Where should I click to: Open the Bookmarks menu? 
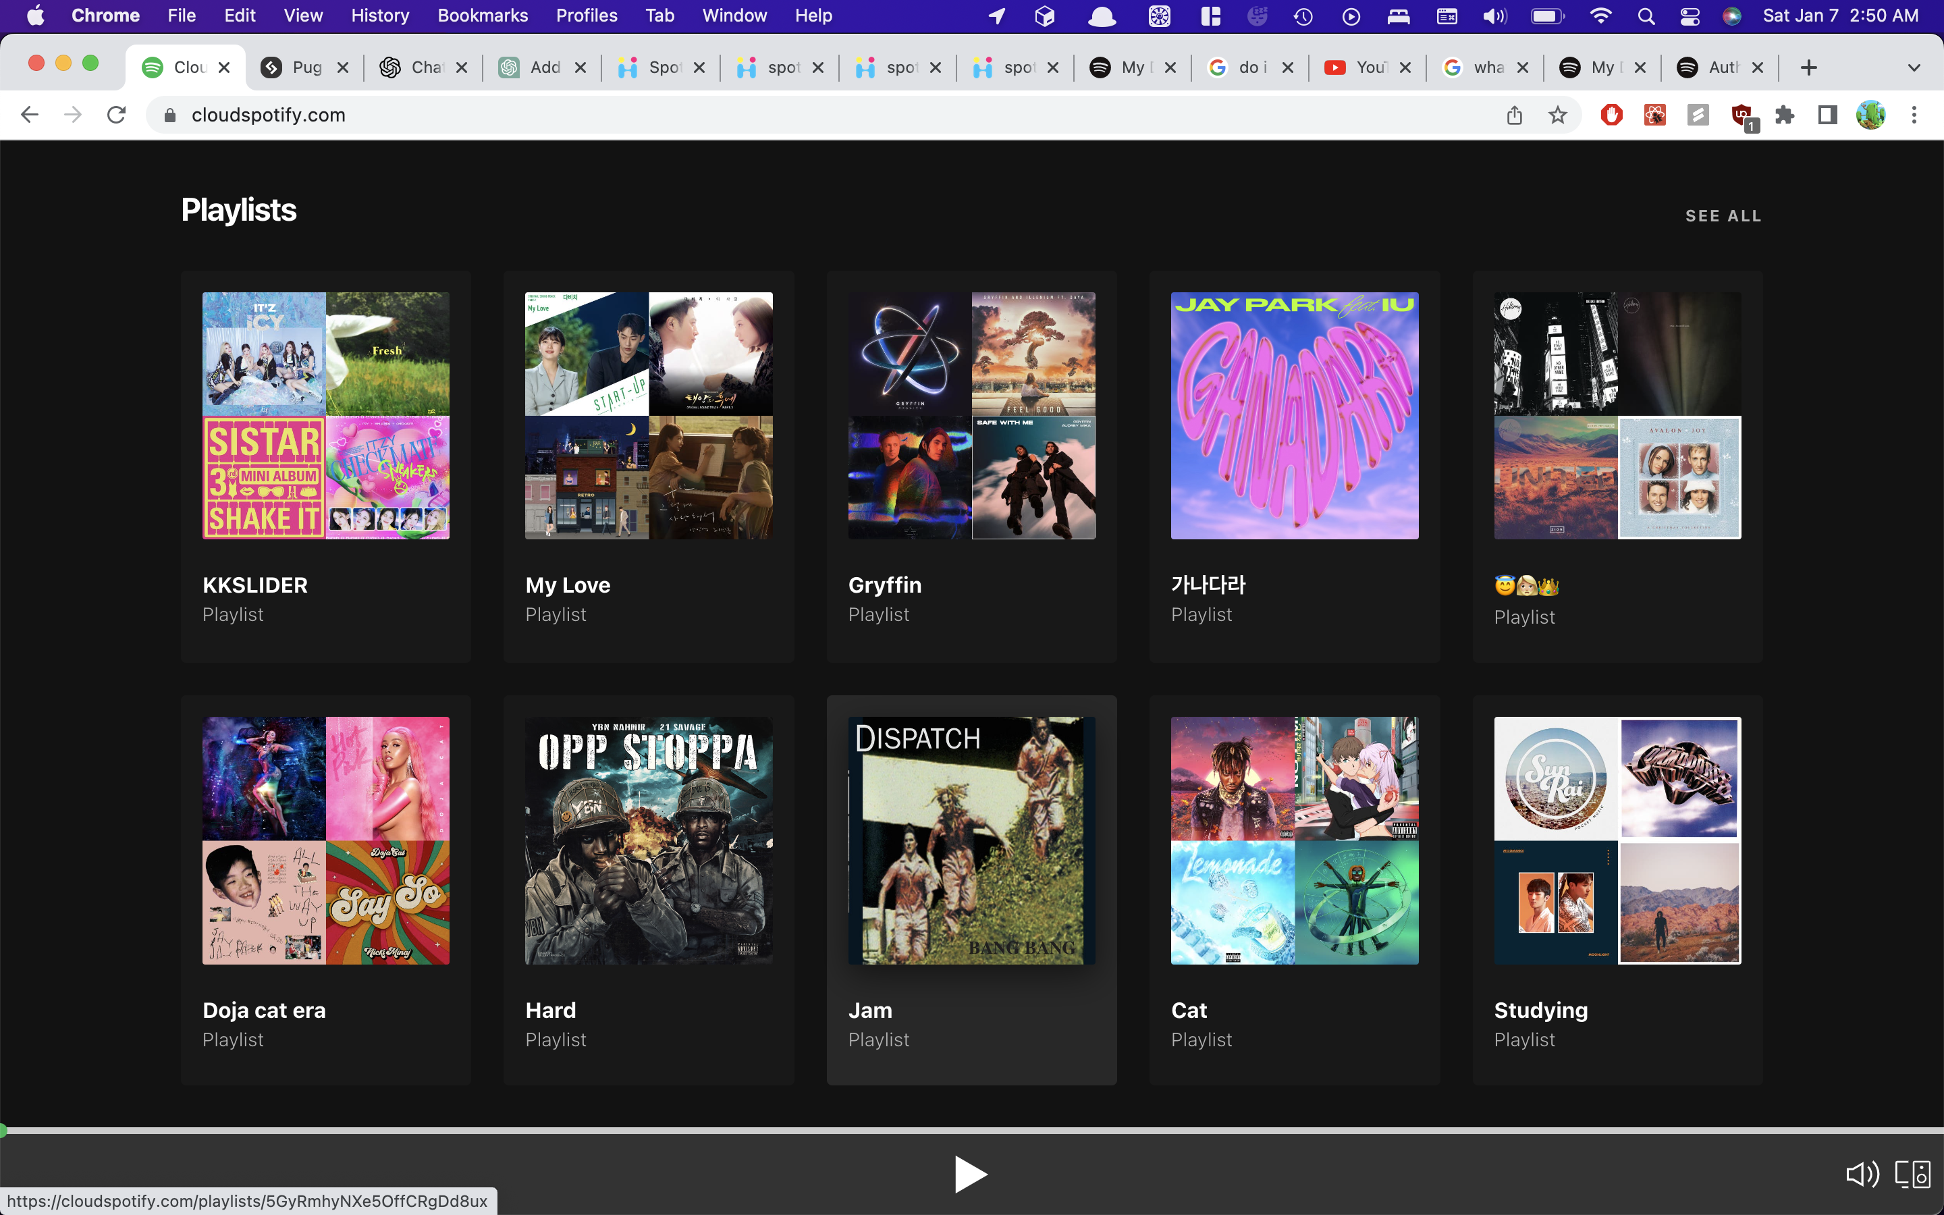(x=482, y=16)
